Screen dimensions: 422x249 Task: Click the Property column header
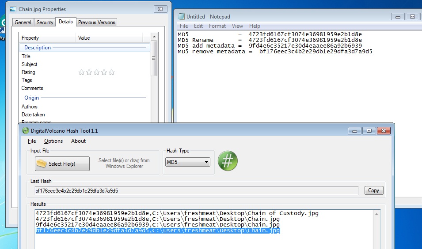(x=47, y=38)
